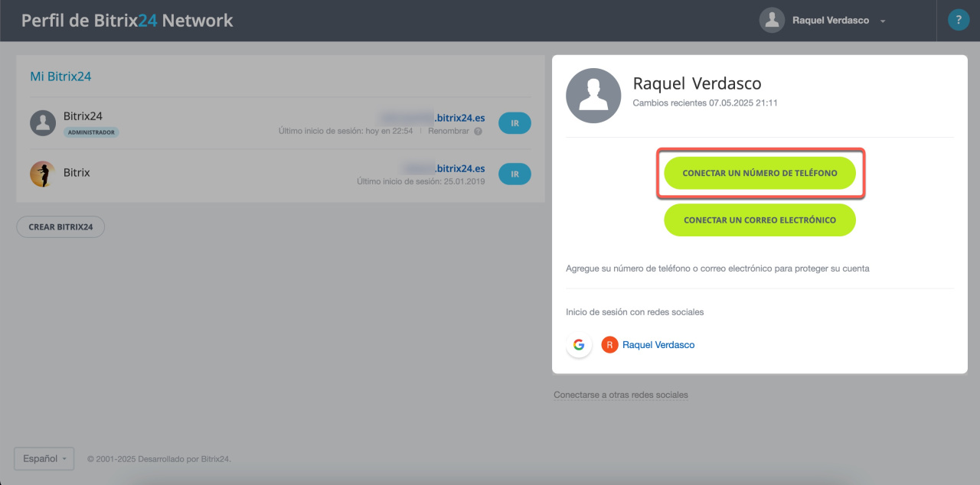Click the Crear Bitrix24 button
The width and height of the screenshot is (980, 485).
click(60, 227)
